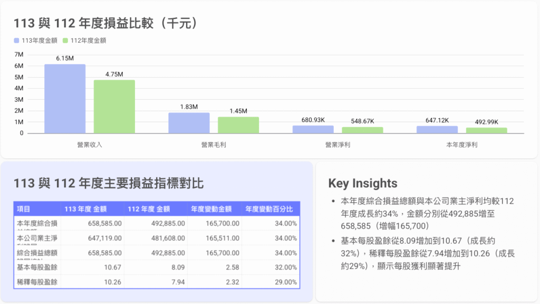540x304 pixels.
Task: Sort by the 年度變動百分比 column header
Action: tap(270, 209)
